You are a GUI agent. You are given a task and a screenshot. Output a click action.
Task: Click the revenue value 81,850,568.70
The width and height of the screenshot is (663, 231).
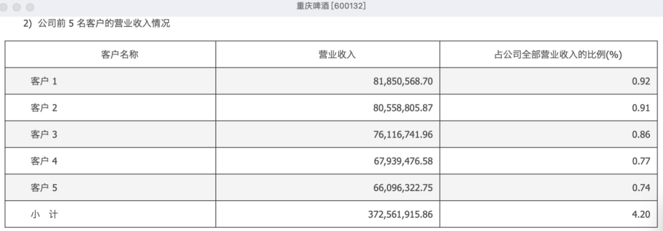[x=403, y=81]
